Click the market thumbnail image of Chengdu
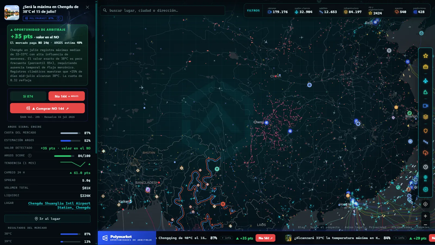This screenshot has width=435, height=245. 12,13
